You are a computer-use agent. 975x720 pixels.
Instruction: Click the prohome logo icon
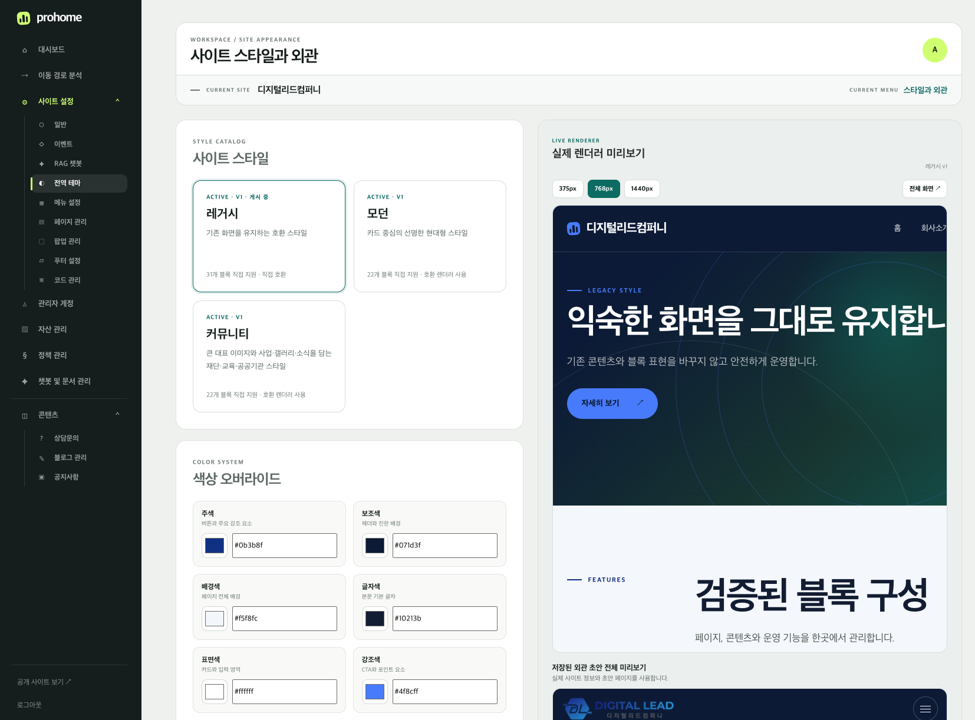click(24, 18)
